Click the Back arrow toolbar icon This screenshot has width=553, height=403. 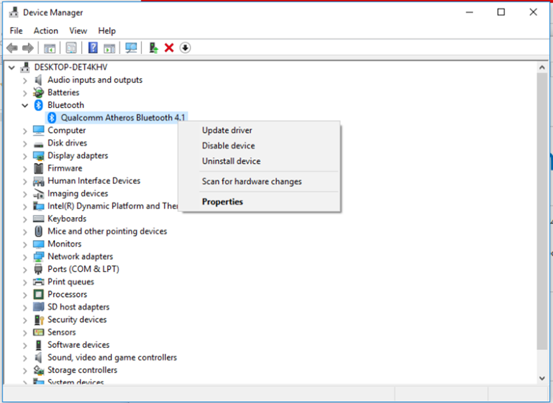[x=12, y=47]
